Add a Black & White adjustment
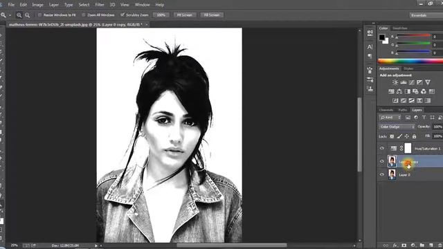Screen dimensions: 443x249 coord(408,91)
